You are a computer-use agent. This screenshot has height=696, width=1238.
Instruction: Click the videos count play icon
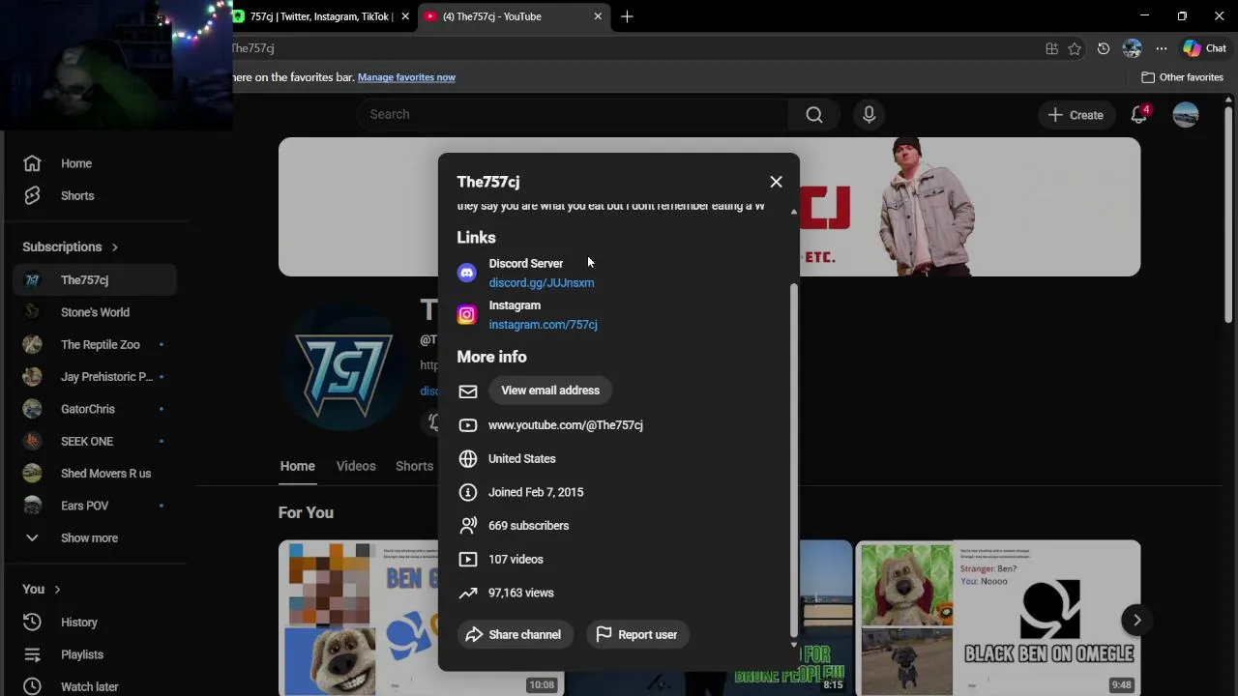point(468,560)
